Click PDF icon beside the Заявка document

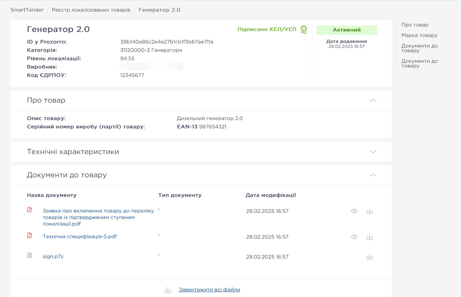click(x=29, y=210)
